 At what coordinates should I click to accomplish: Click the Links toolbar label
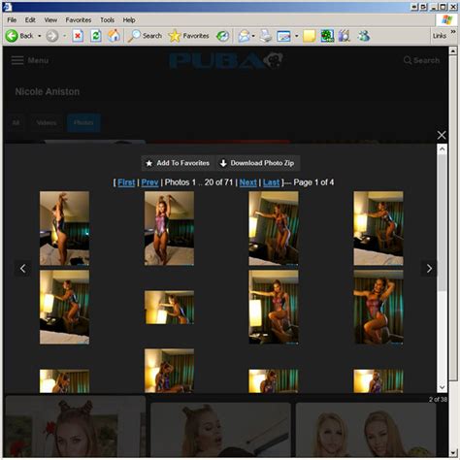[x=440, y=36]
